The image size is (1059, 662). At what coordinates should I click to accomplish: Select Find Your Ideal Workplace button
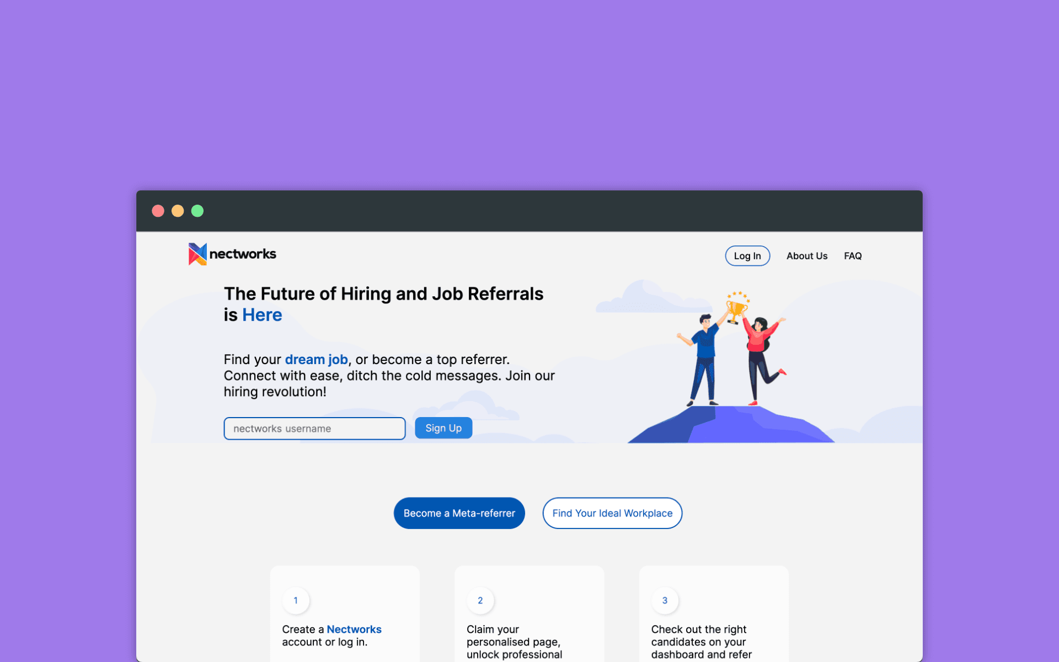(x=612, y=513)
